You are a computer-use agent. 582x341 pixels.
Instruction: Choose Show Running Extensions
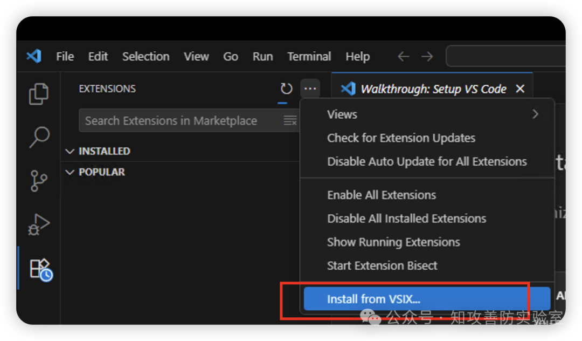click(x=427, y=242)
